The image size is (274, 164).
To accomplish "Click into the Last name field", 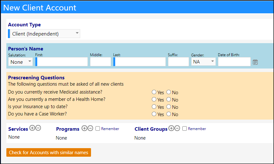I will pos(139,62).
